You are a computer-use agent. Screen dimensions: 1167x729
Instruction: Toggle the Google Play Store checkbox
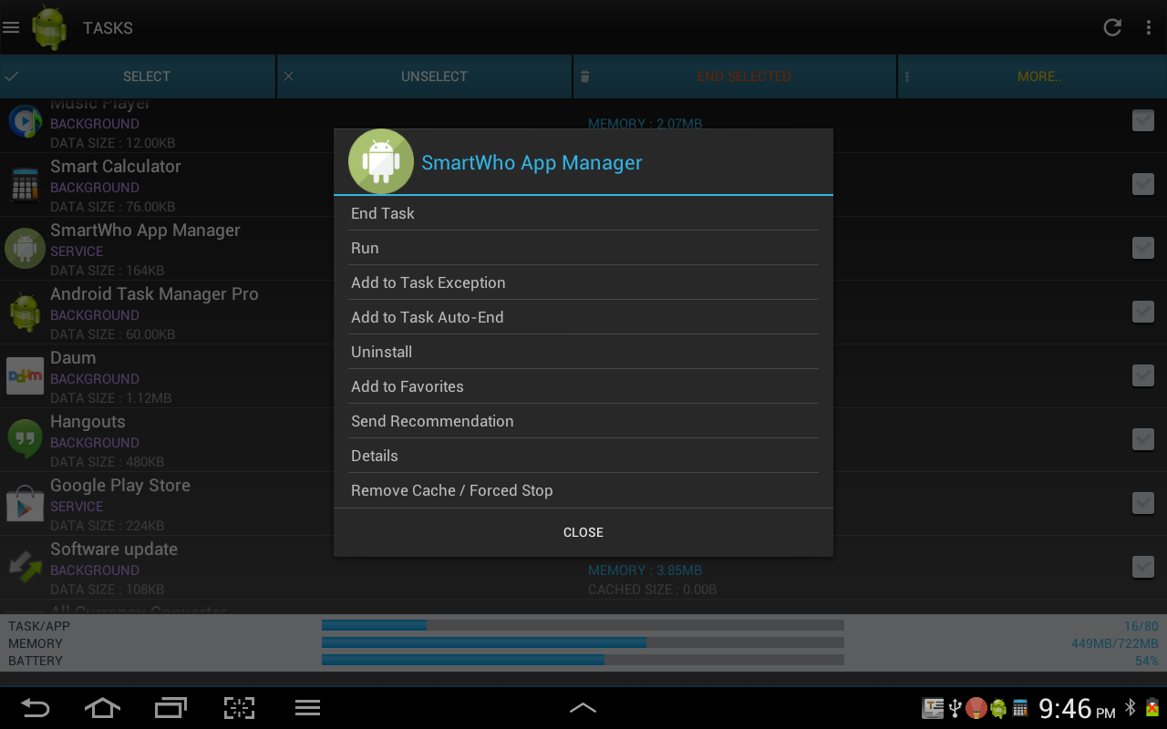point(1143,503)
